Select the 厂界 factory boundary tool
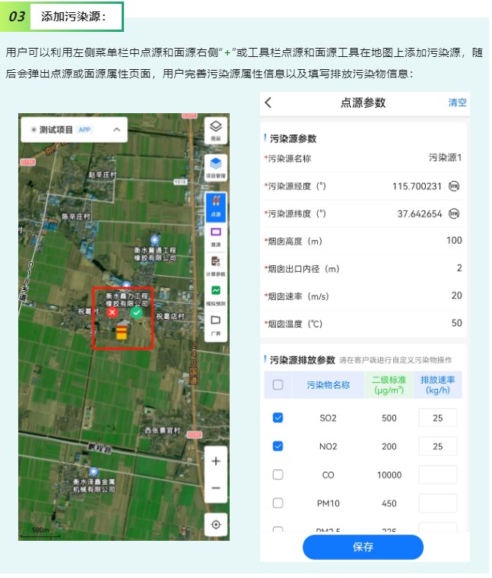Image resolution: width=492 pixels, height=578 pixels. (x=216, y=323)
